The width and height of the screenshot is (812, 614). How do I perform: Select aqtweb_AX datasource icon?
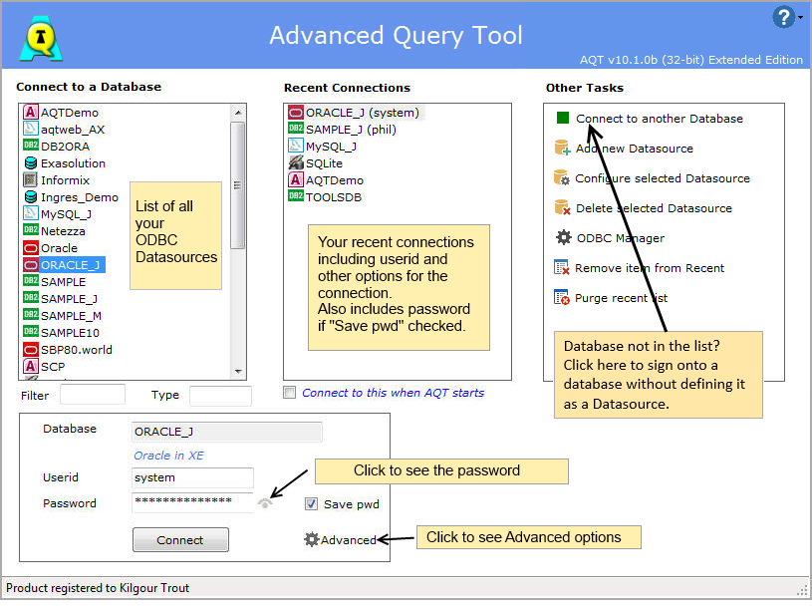[31, 129]
